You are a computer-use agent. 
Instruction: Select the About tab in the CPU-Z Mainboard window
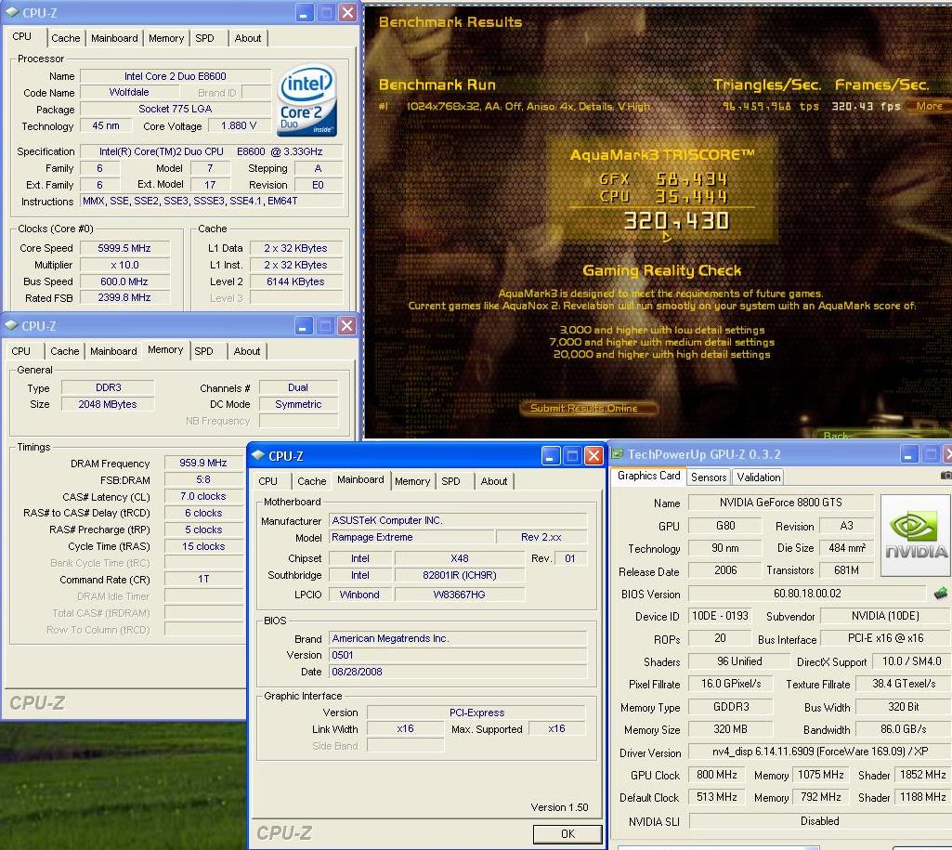pos(493,481)
